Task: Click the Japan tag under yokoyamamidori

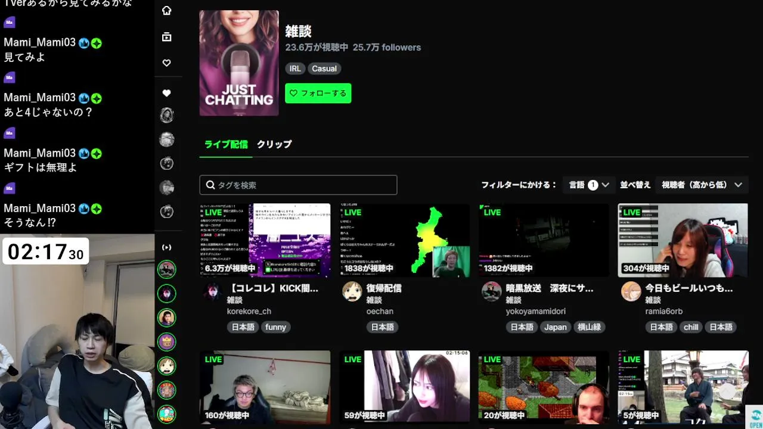Action: (x=555, y=327)
